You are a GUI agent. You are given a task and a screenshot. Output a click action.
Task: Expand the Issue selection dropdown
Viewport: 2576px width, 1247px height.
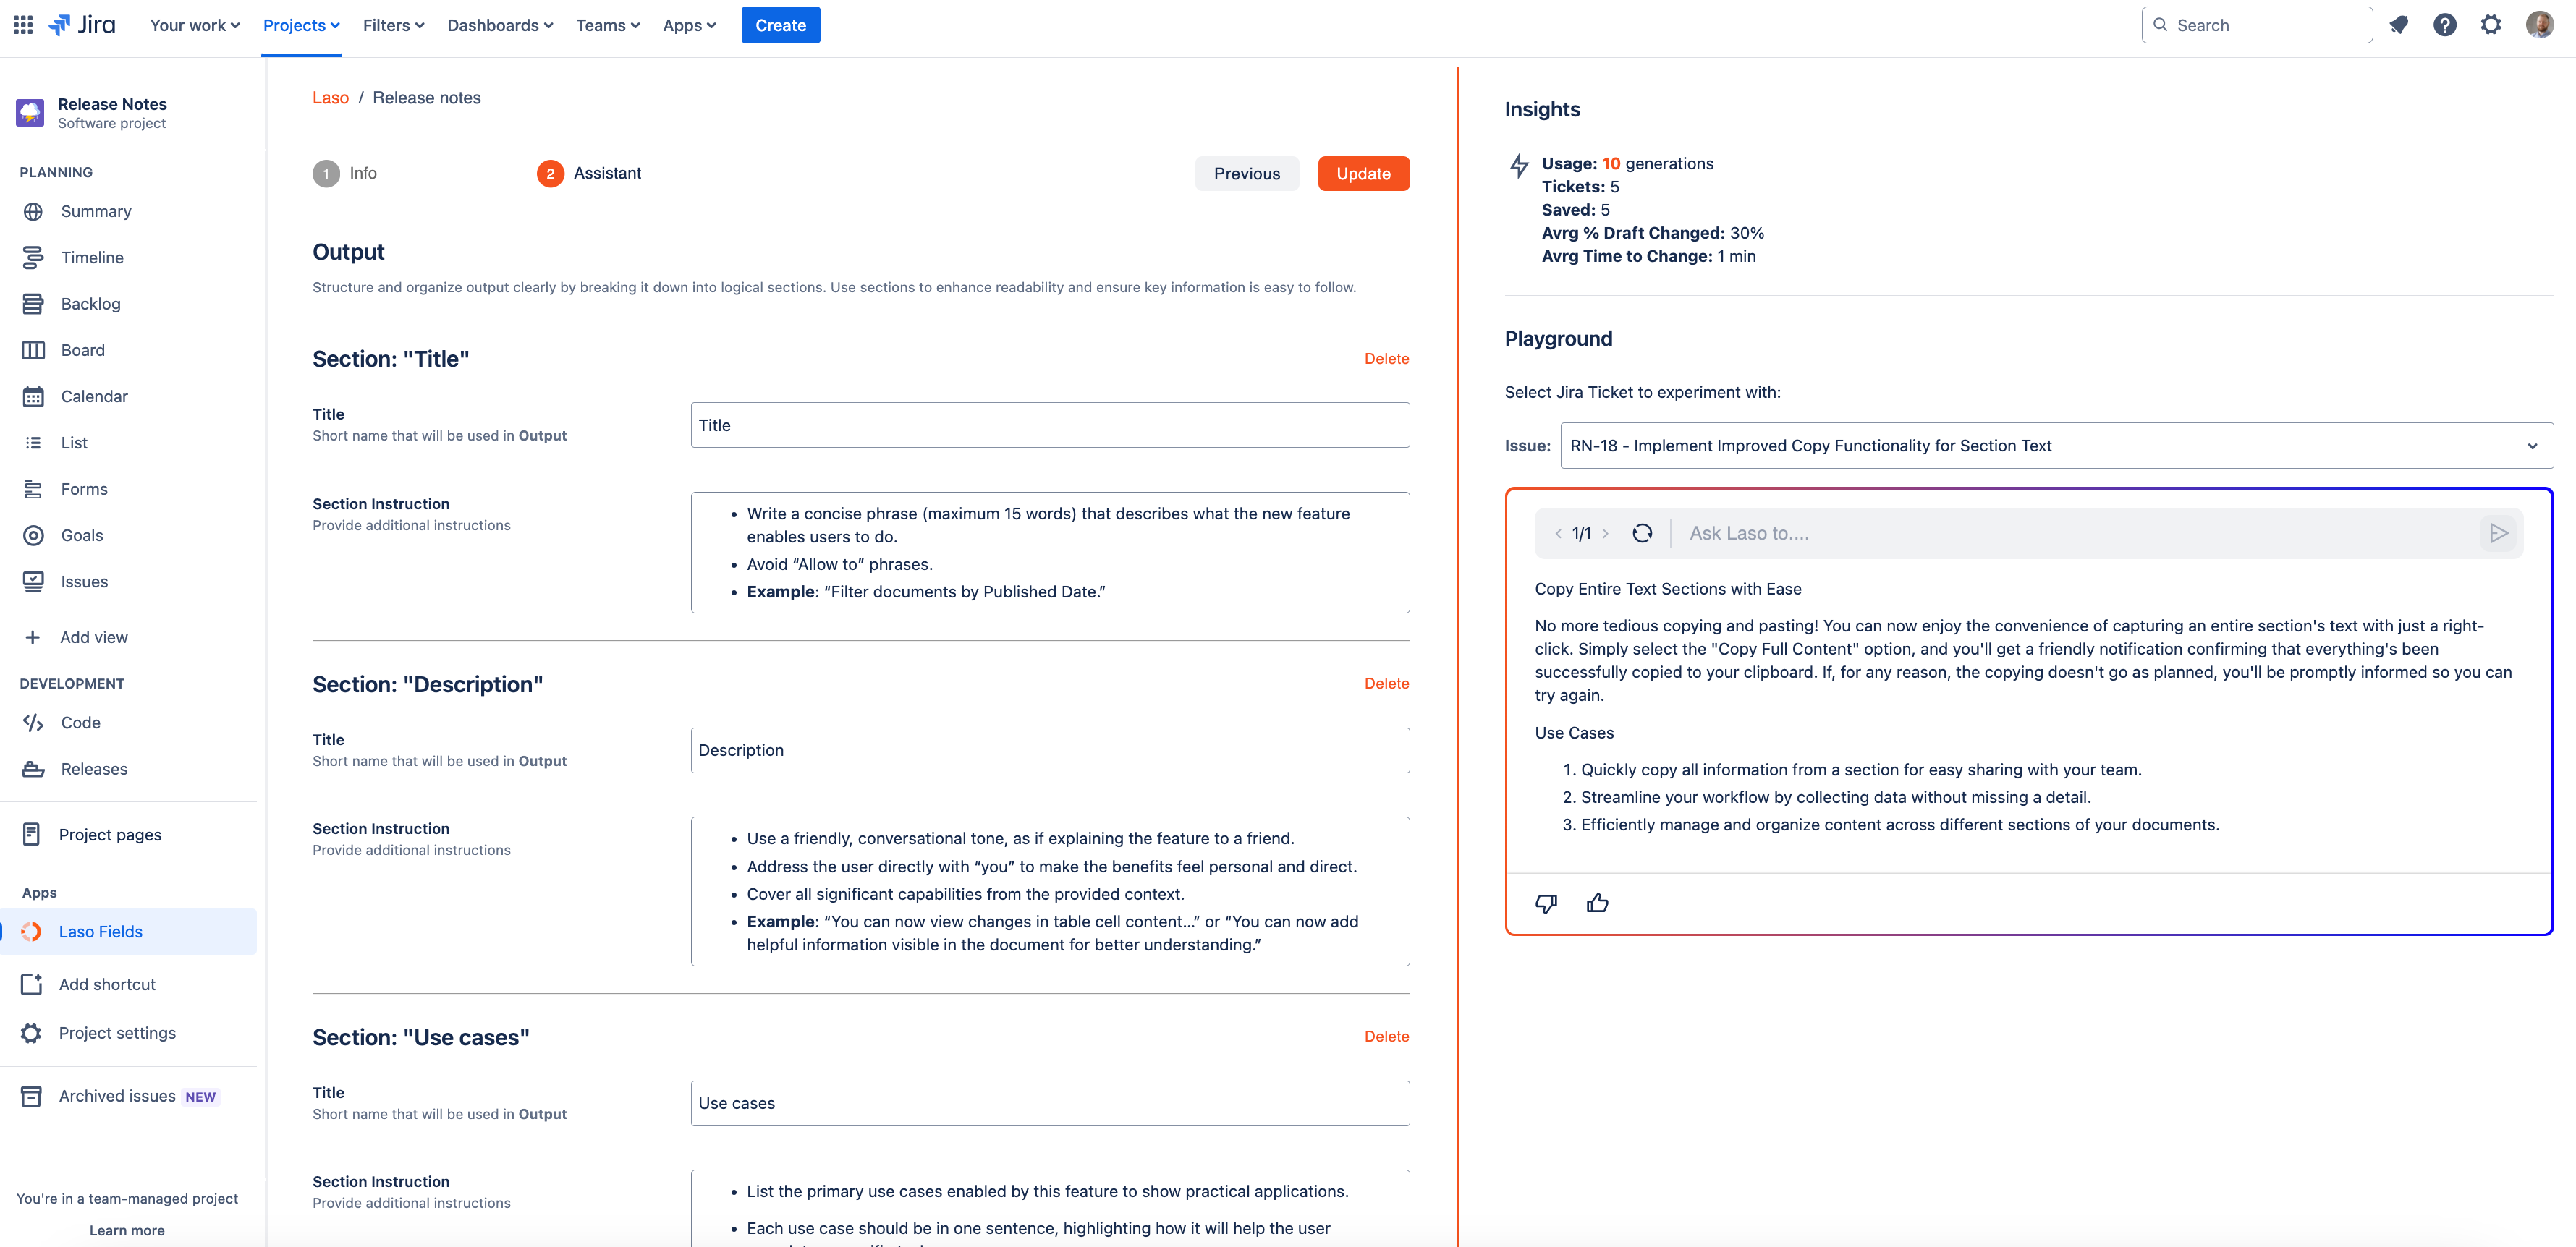[2532, 446]
